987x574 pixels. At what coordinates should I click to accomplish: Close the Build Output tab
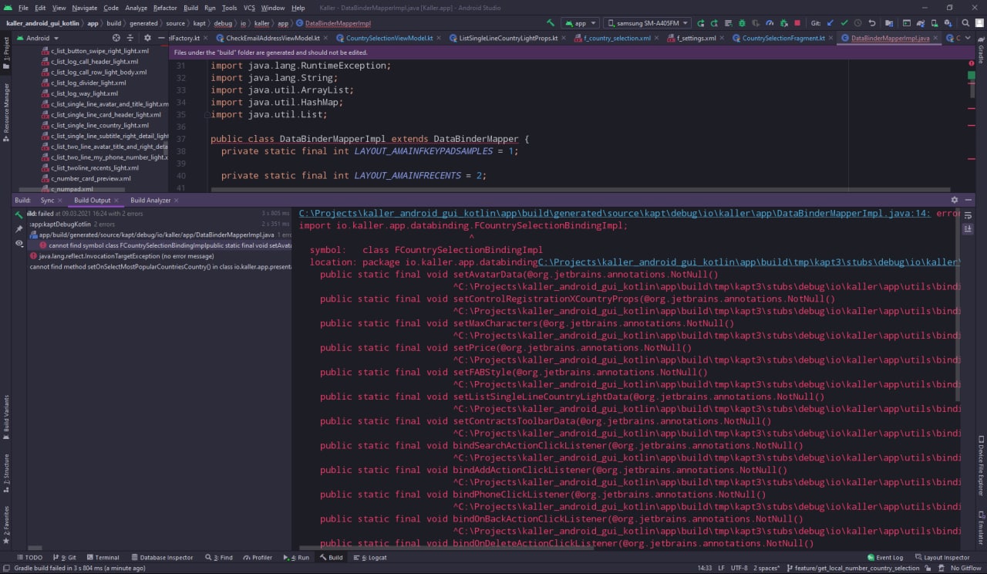117,201
